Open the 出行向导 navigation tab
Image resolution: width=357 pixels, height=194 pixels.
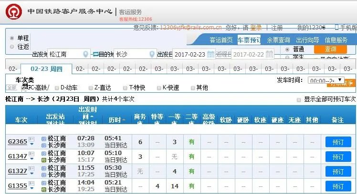[x=307, y=40]
